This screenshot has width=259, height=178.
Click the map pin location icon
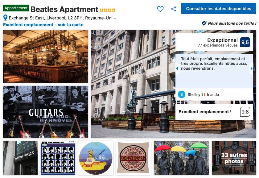click(6, 18)
